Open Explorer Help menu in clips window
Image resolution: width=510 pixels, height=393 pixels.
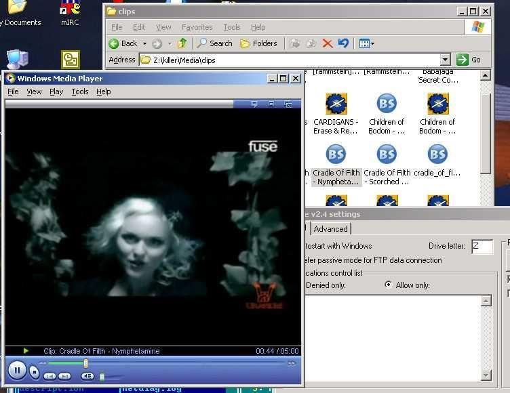258,27
